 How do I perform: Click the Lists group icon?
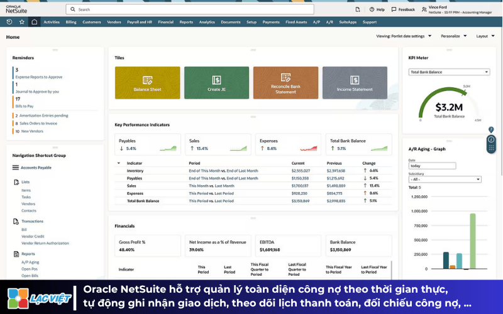[16, 182]
